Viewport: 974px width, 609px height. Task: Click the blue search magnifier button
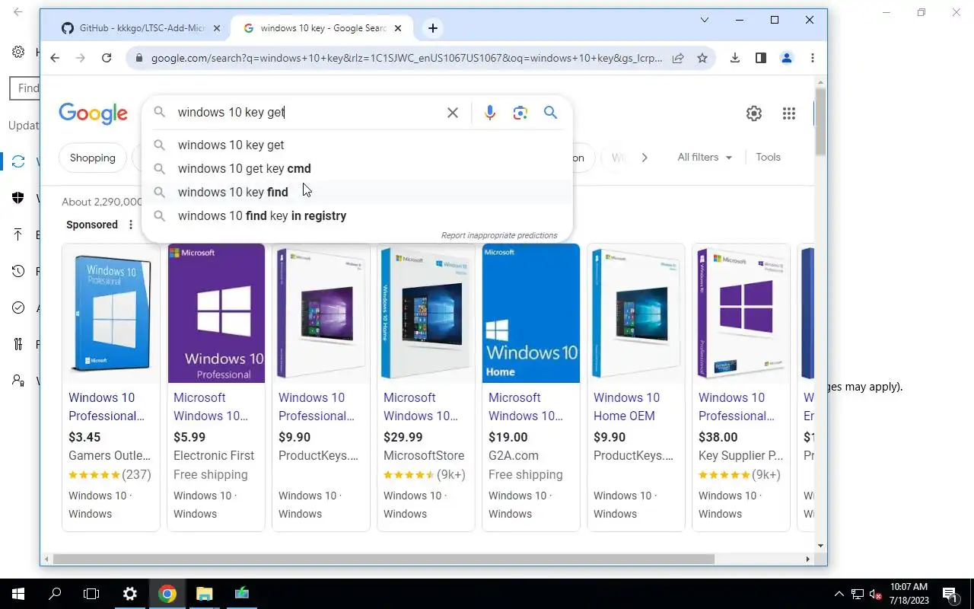point(551,113)
